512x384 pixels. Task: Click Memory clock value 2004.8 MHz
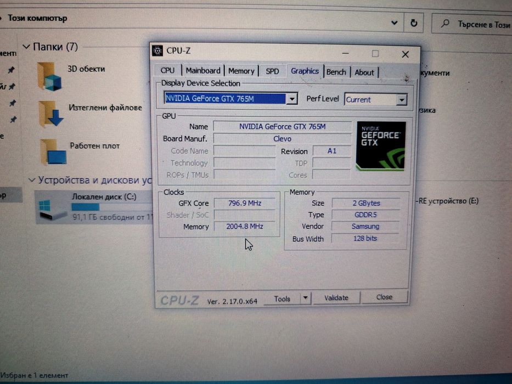coord(245,226)
